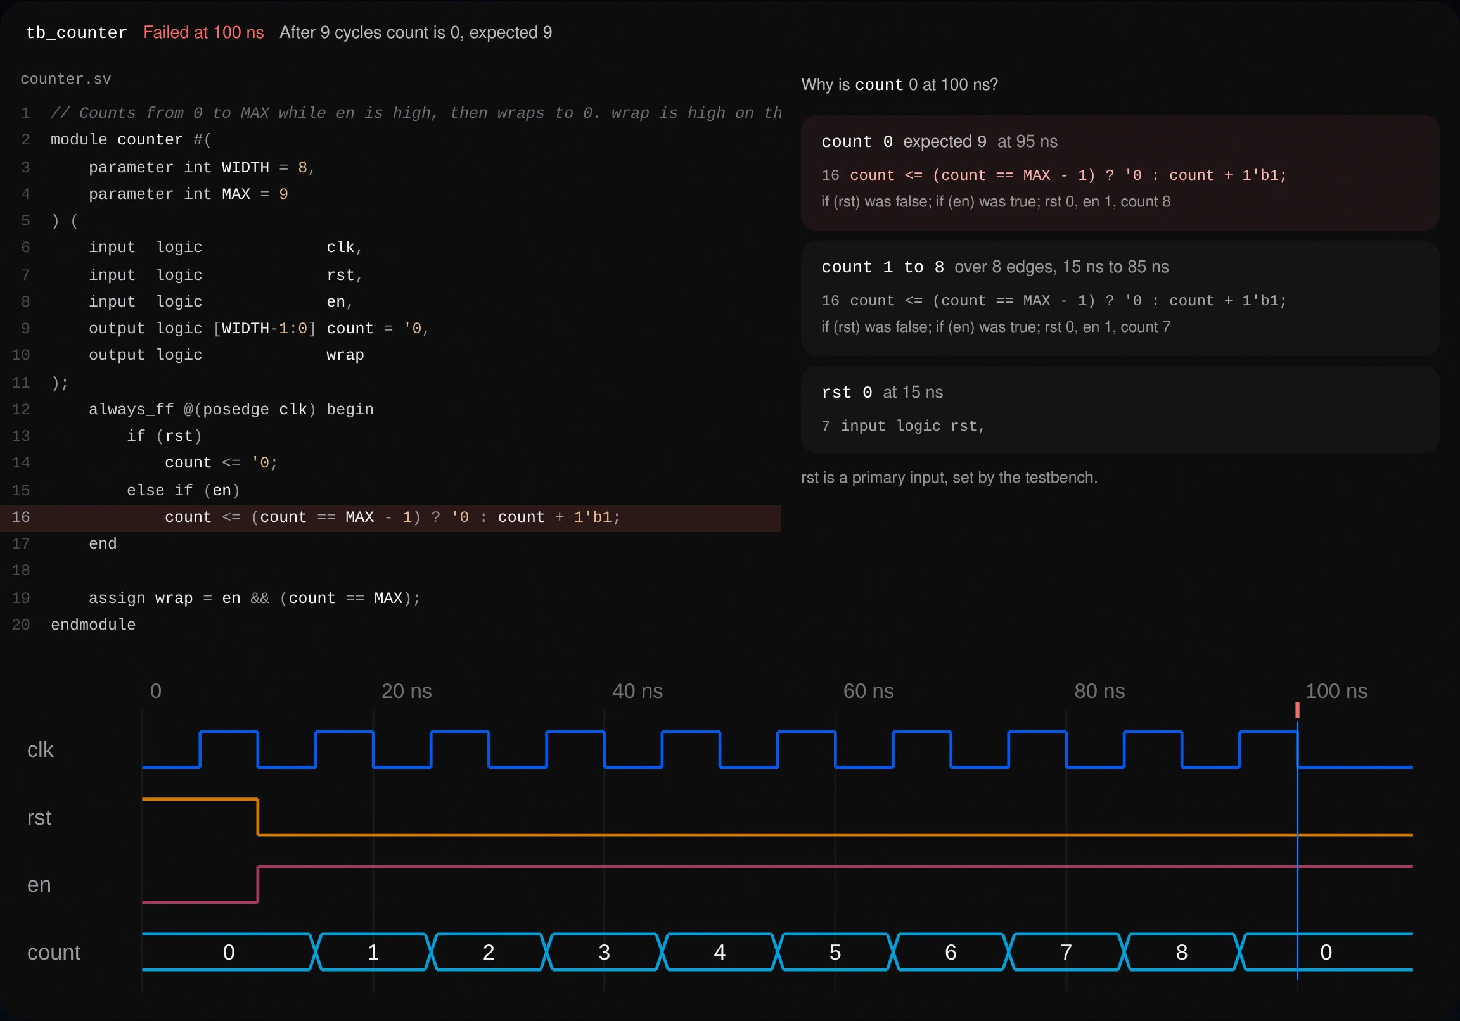
Task: Click the '80 ns' timeline label
Action: (1099, 691)
